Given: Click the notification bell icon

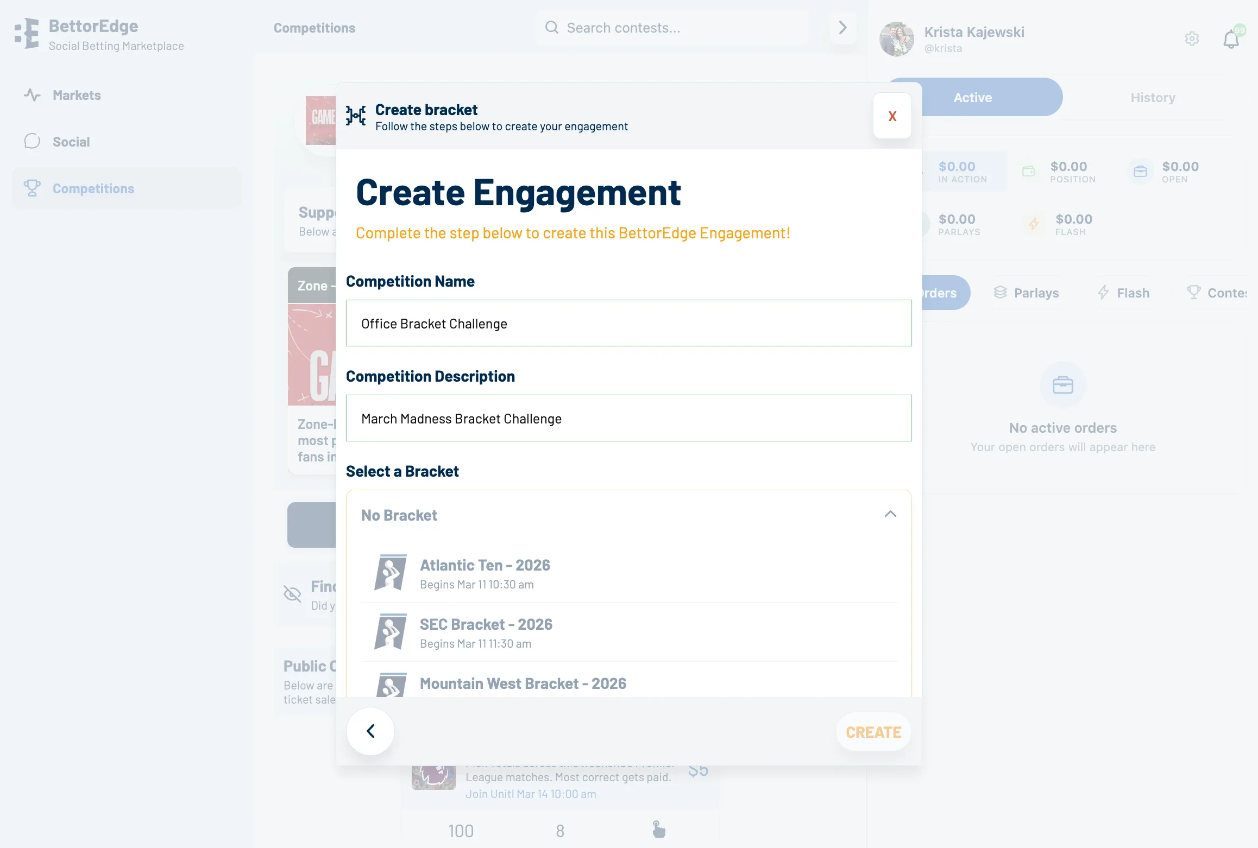Looking at the screenshot, I should [x=1231, y=39].
